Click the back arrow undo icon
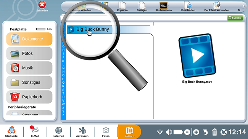 click(205, 132)
